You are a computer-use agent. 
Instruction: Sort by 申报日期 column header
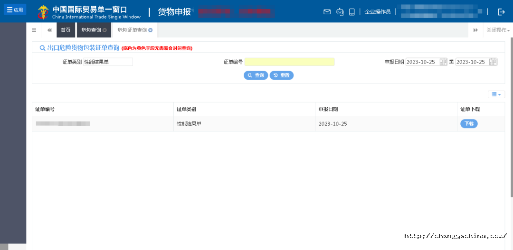pos(386,109)
